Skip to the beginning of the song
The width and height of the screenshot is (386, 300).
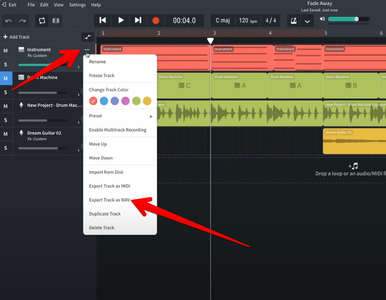coord(103,20)
